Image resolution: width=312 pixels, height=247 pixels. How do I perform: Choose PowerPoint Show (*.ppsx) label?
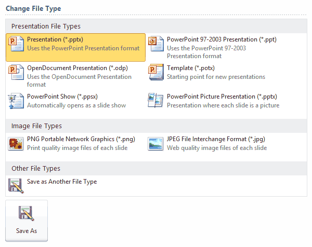(x=62, y=97)
